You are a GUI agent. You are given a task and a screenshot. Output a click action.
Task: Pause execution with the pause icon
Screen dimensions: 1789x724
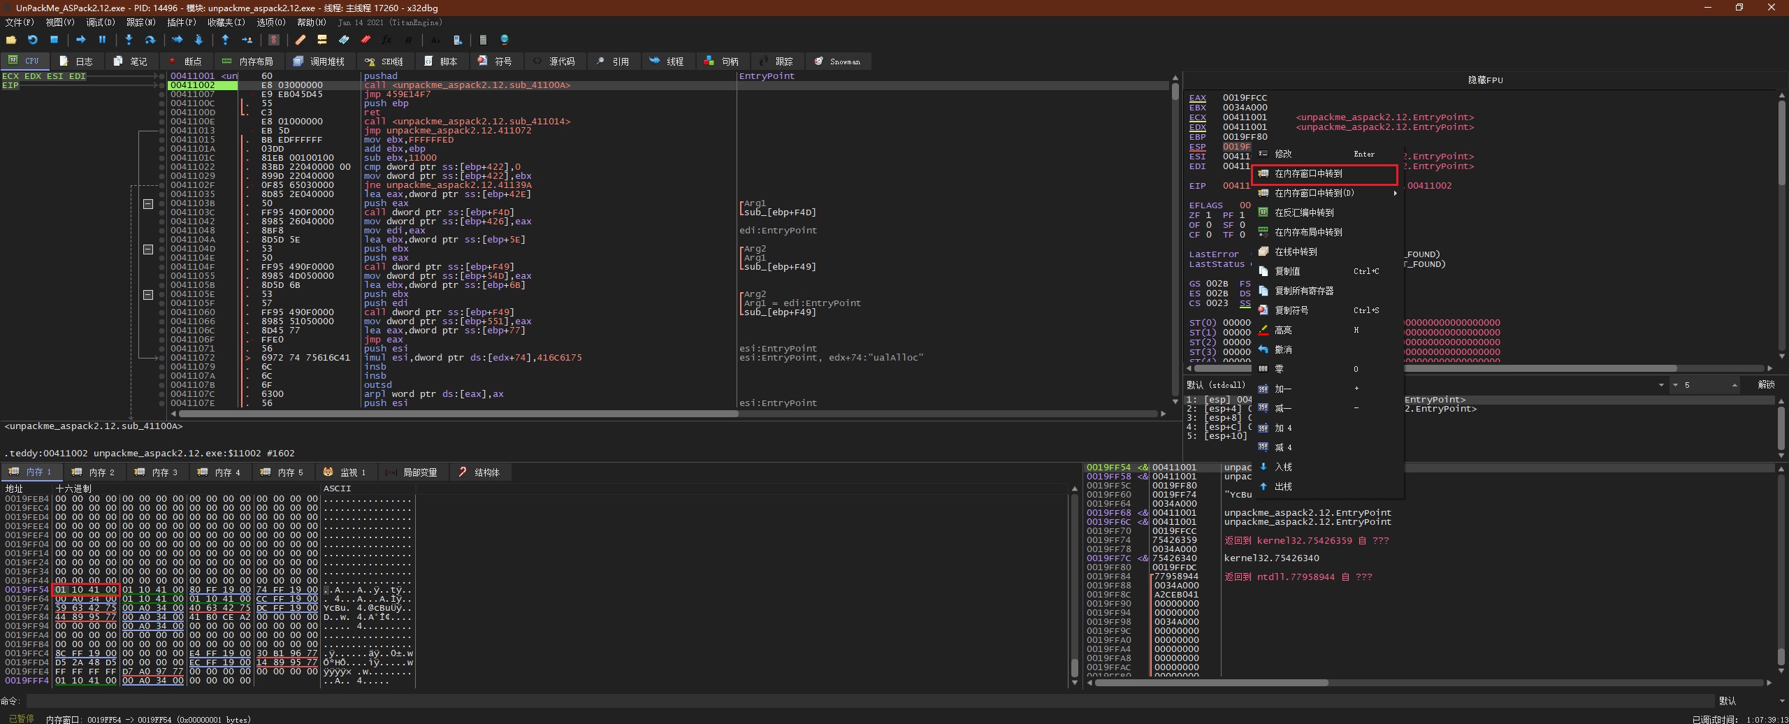pos(102,40)
